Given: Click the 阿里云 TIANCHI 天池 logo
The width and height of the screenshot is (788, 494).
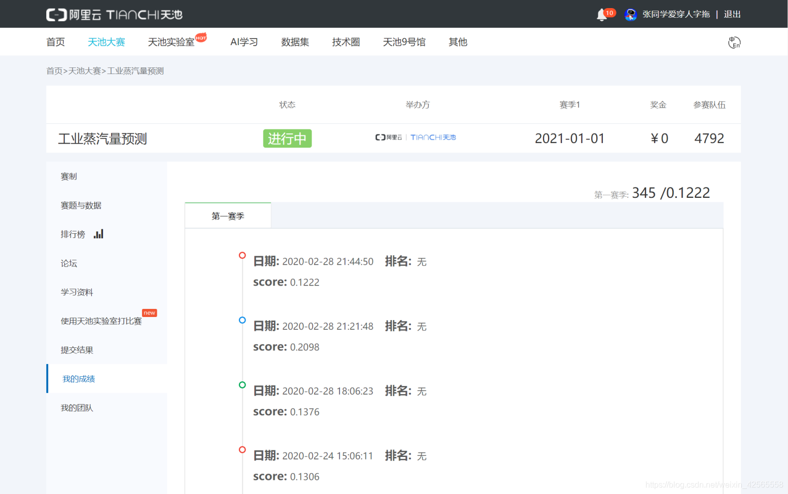Looking at the screenshot, I should pos(114,15).
